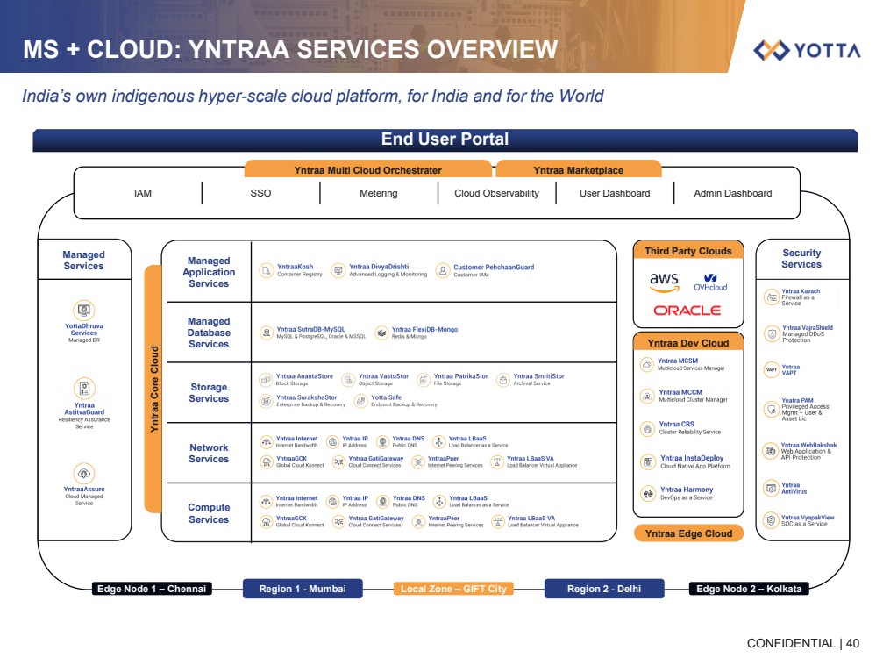876x658 pixels.
Task: Open the Yntraa DivyaDrishti logging icon
Action: click(x=338, y=271)
